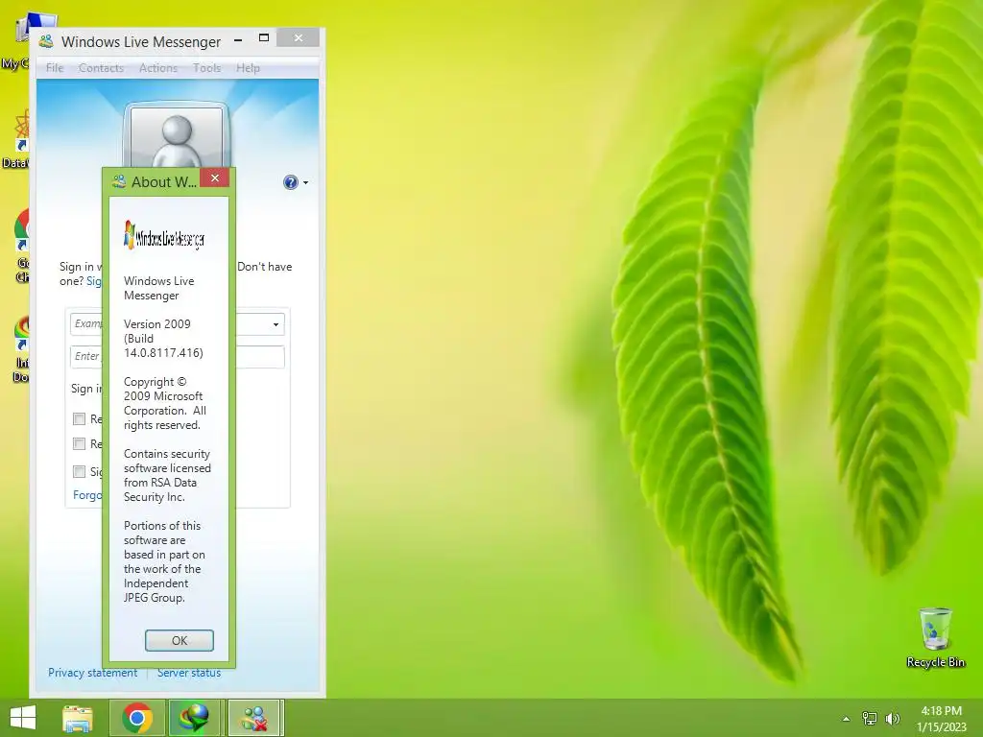
Task: Open the Privacy statement link
Action: pyautogui.click(x=92, y=673)
